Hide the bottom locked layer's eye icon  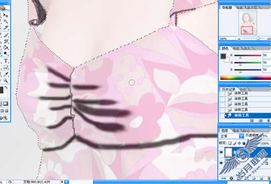[x=221, y=163]
